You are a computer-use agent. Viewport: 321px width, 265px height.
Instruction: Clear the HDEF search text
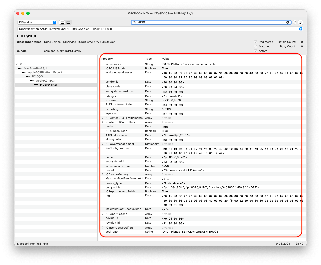(x=288, y=22)
